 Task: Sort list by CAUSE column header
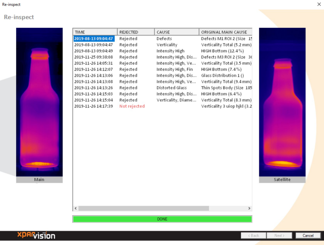[177, 32]
